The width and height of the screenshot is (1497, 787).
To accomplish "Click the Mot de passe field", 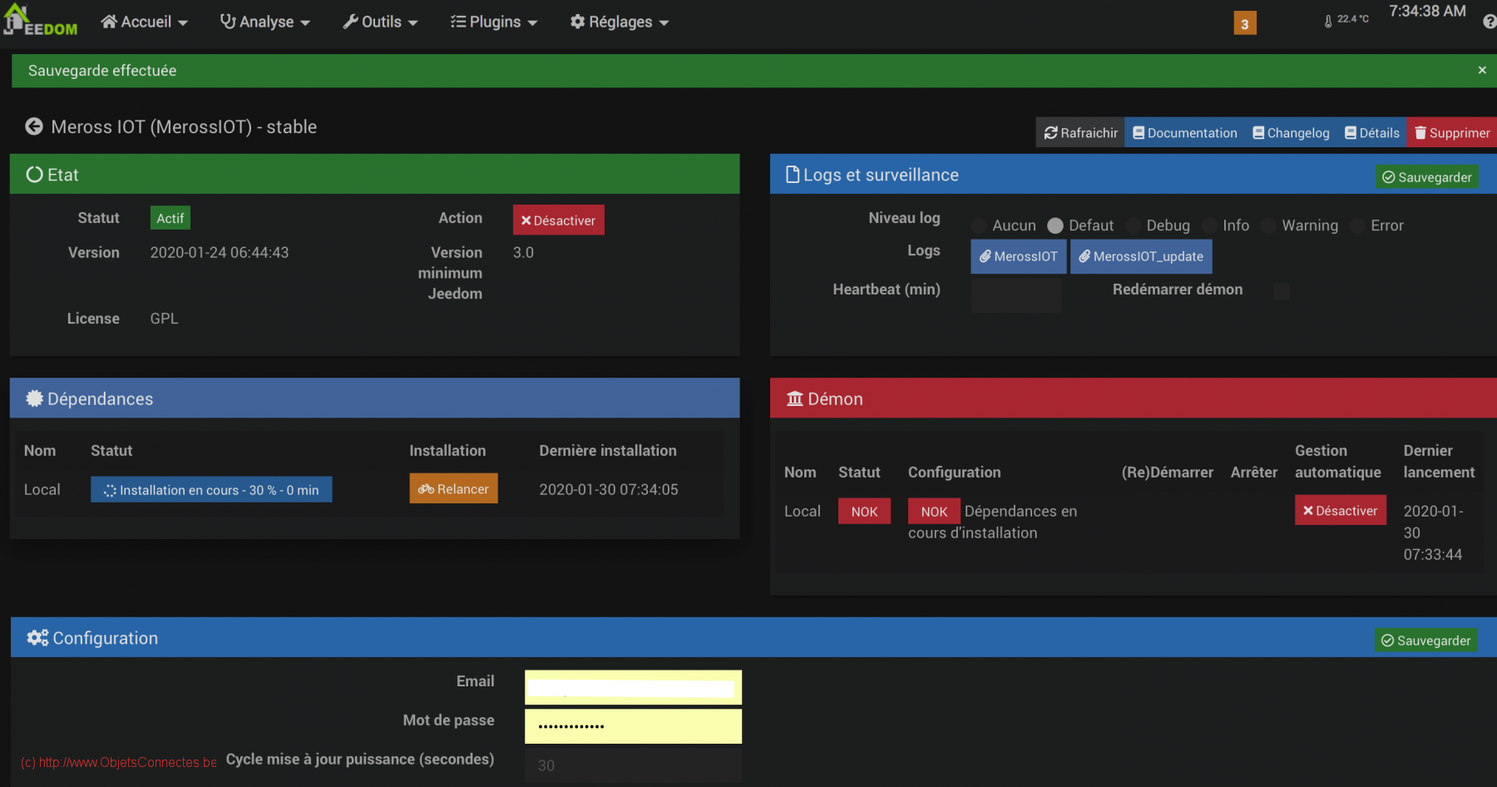I will point(633,726).
